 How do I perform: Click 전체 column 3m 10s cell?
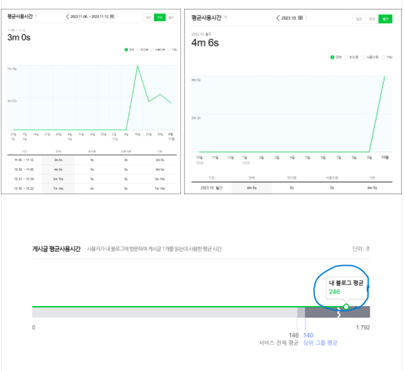58,179
